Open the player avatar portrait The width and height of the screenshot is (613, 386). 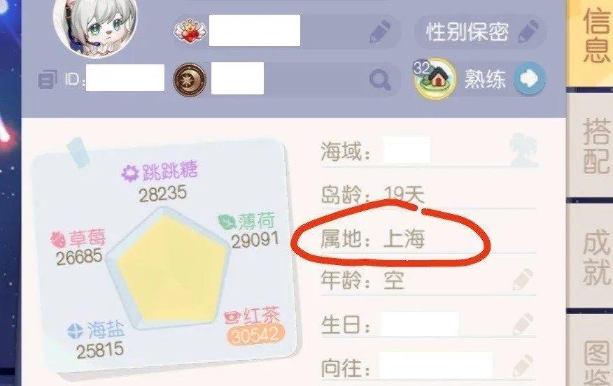95,26
